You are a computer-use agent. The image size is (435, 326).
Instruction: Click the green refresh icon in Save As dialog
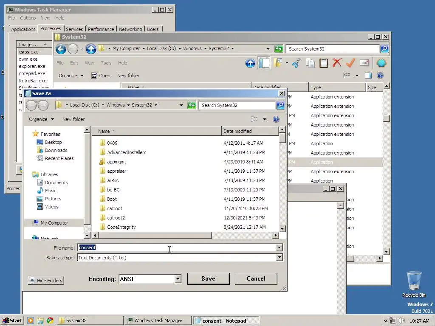pos(192,105)
